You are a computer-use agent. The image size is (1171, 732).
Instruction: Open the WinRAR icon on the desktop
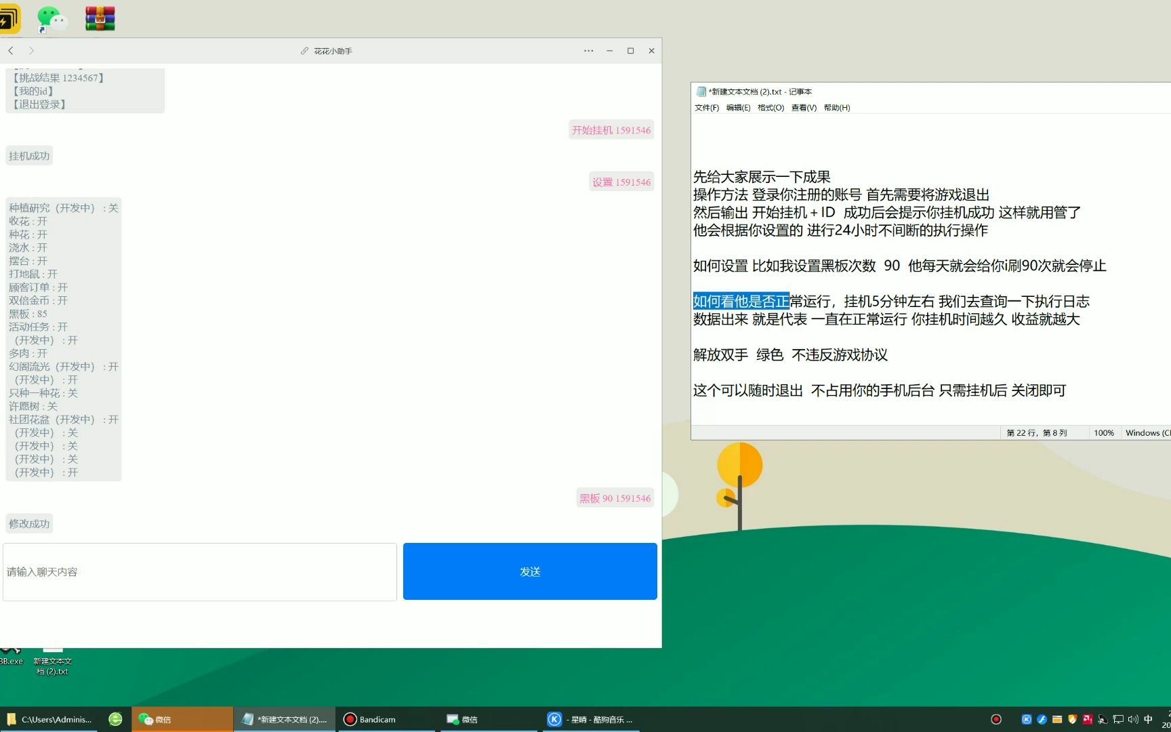click(x=100, y=19)
